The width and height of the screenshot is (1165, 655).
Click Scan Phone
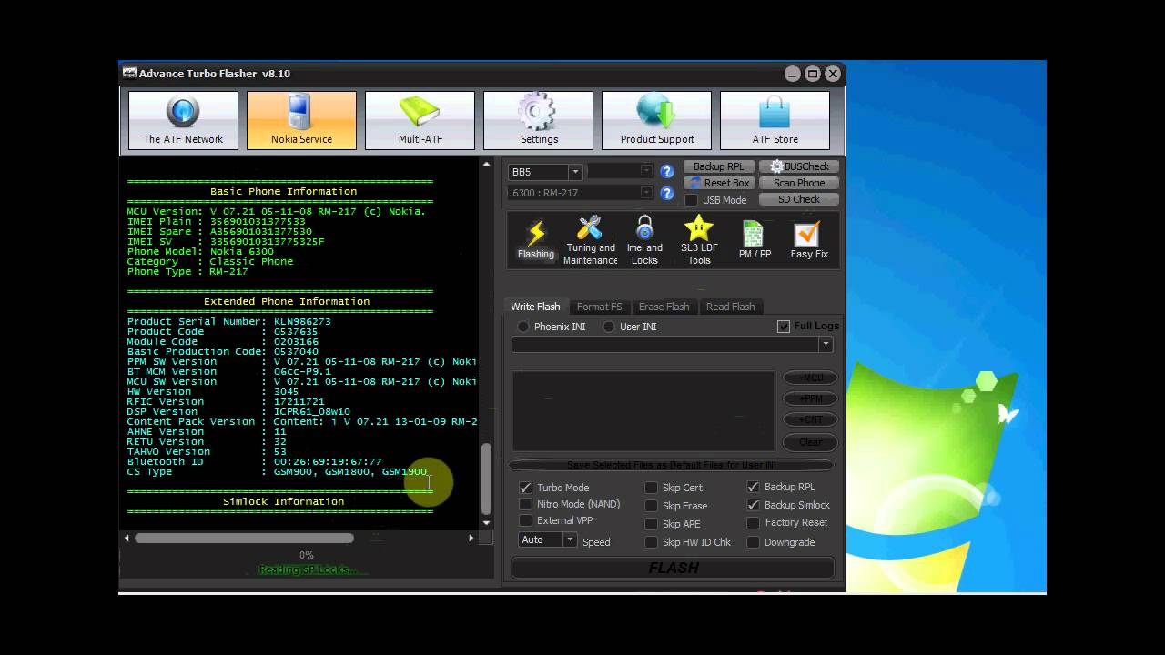[799, 183]
